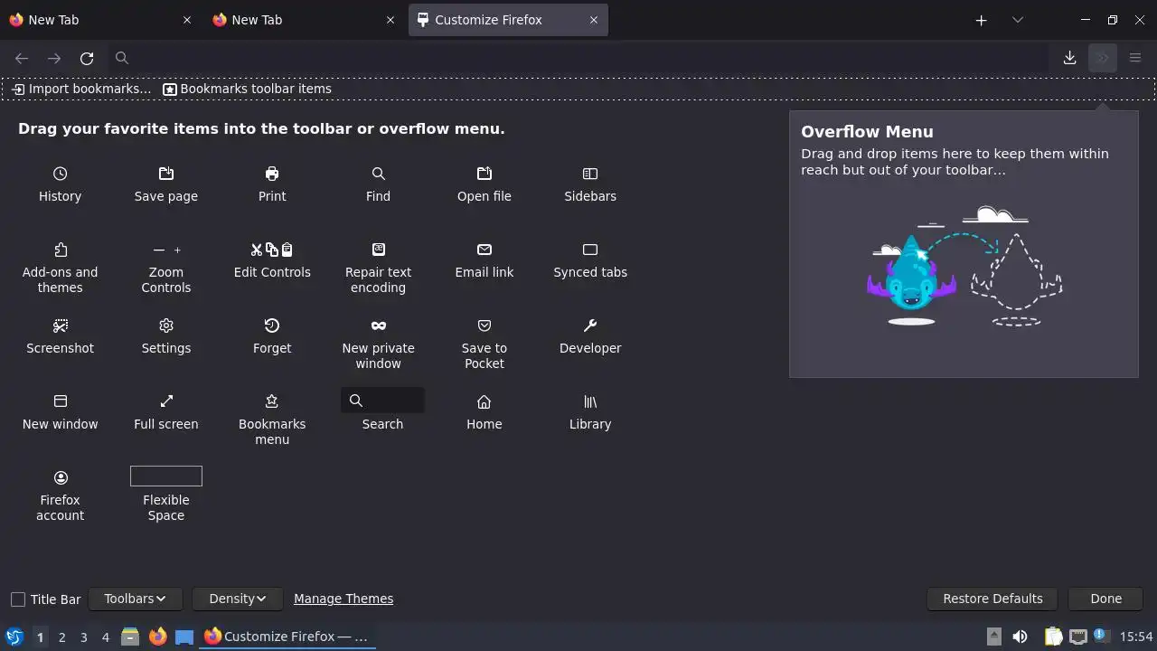The width and height of the screenshot is (1157, 651).
Task: Open the Manage Themes link
Action: click(343, 599)
